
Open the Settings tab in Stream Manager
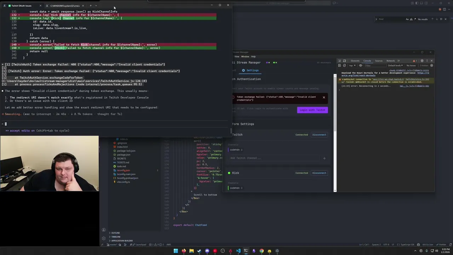250,70
